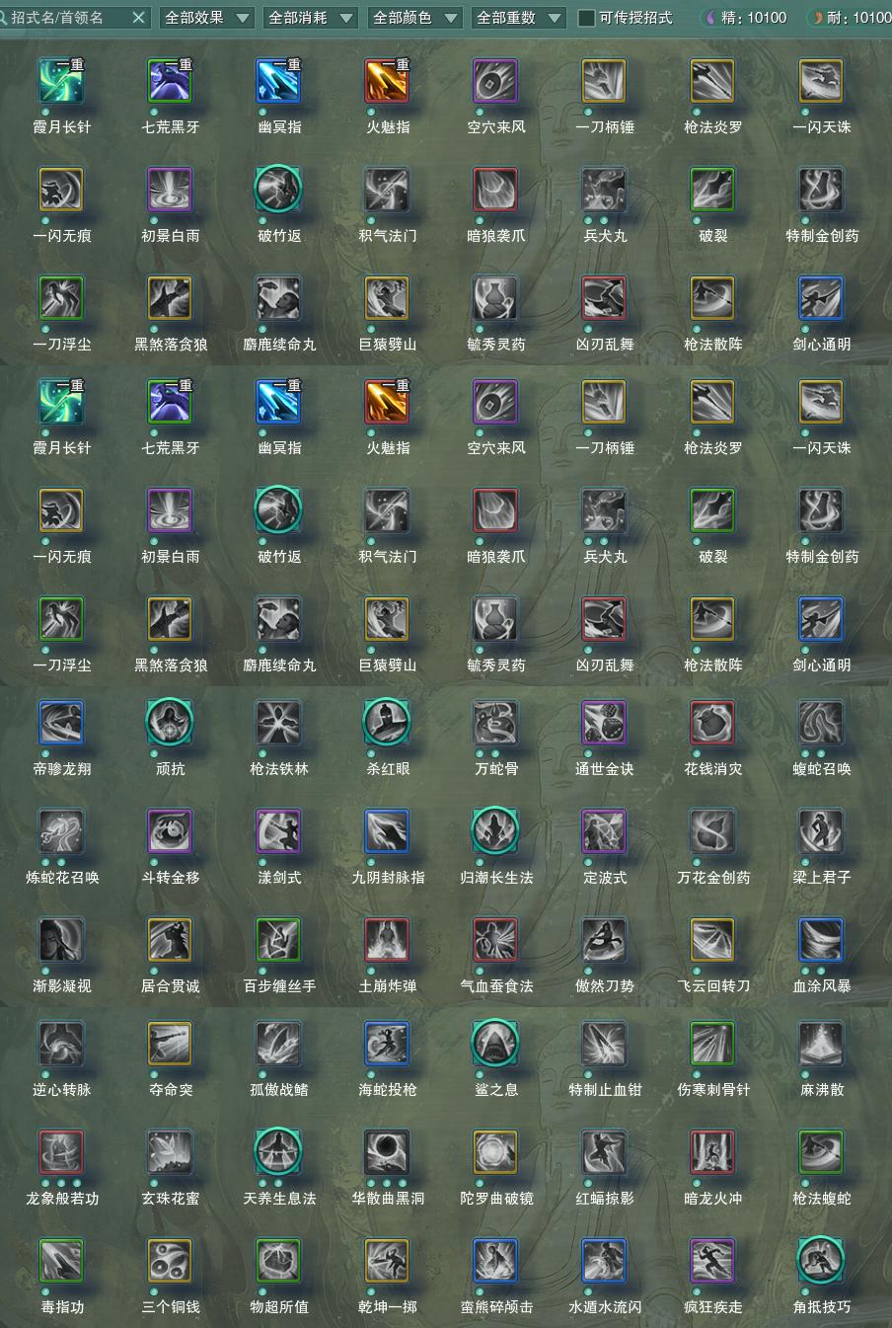Clear the search box with the X button
Image resolution: width=892 pixels, height=1328 pixels.
click(x=138, y=17)
